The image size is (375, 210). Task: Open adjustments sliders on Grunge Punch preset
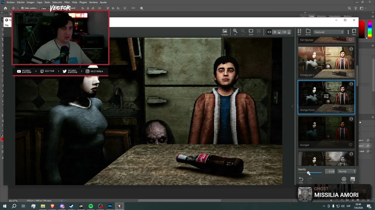pyautogui.click(x=326, y=96)
